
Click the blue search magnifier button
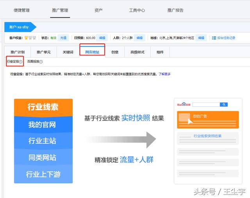pyautogui.click(x=224, y=105)
